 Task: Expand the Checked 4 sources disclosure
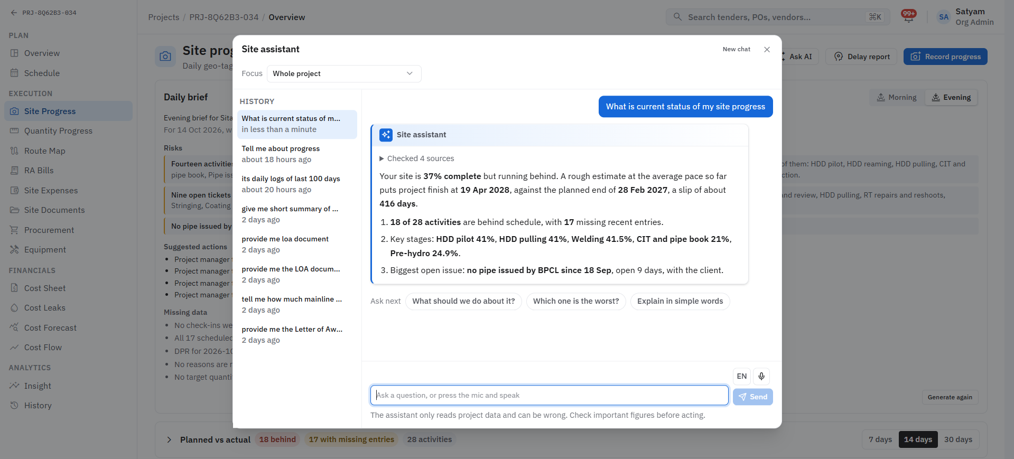click(417, 158)
